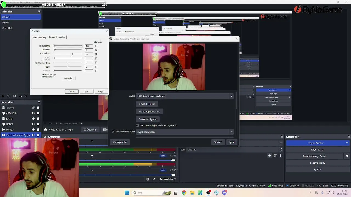The height and width of the screenshot is (197, 351).
Task: Click the lock icon on the Tarayıcı source
Action: (x=38, y=108)
